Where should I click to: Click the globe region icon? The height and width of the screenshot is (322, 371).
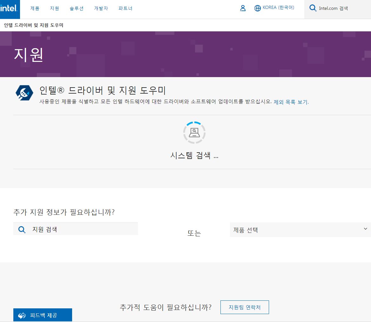click(257, 8)
